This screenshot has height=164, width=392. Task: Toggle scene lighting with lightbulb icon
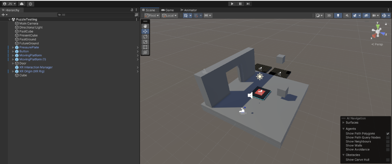338,15
